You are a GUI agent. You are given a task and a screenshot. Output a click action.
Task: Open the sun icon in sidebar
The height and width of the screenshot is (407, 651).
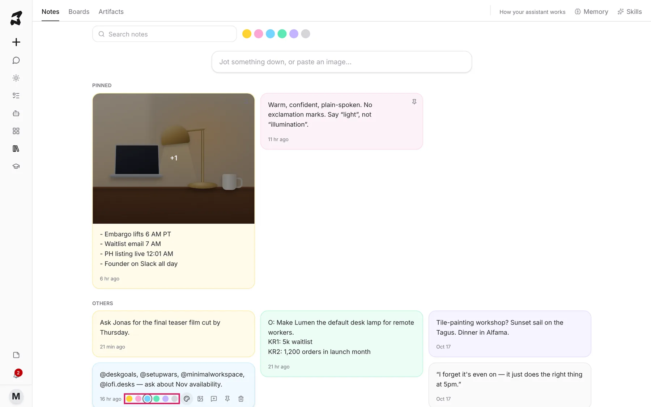coord(16,78)
